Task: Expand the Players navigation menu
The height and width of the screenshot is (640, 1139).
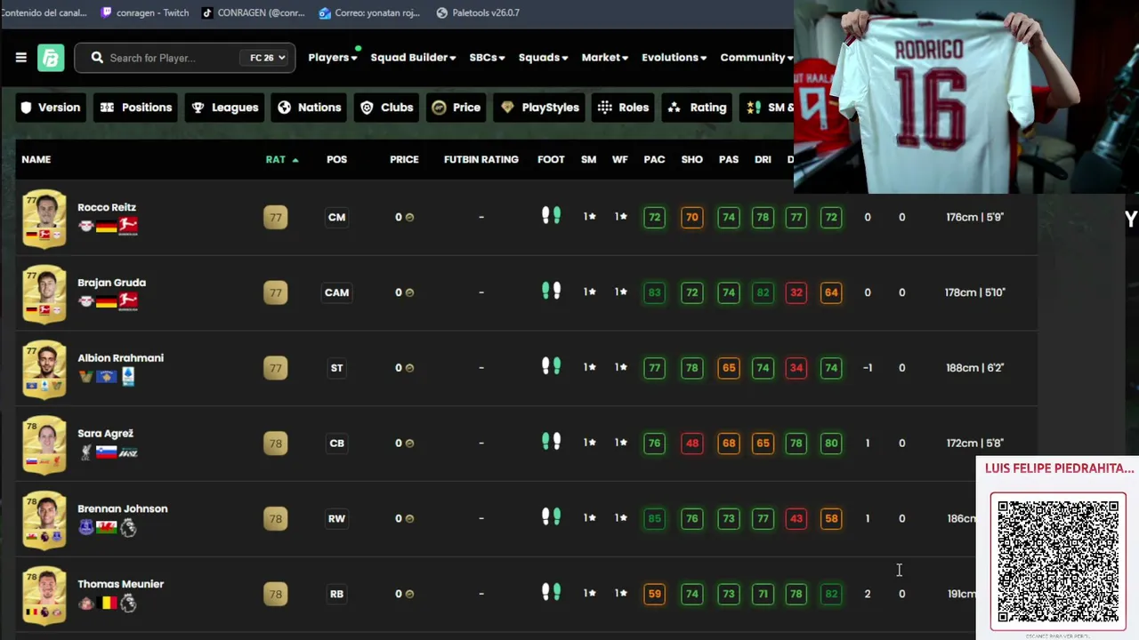Action: (x=333, y=58)
